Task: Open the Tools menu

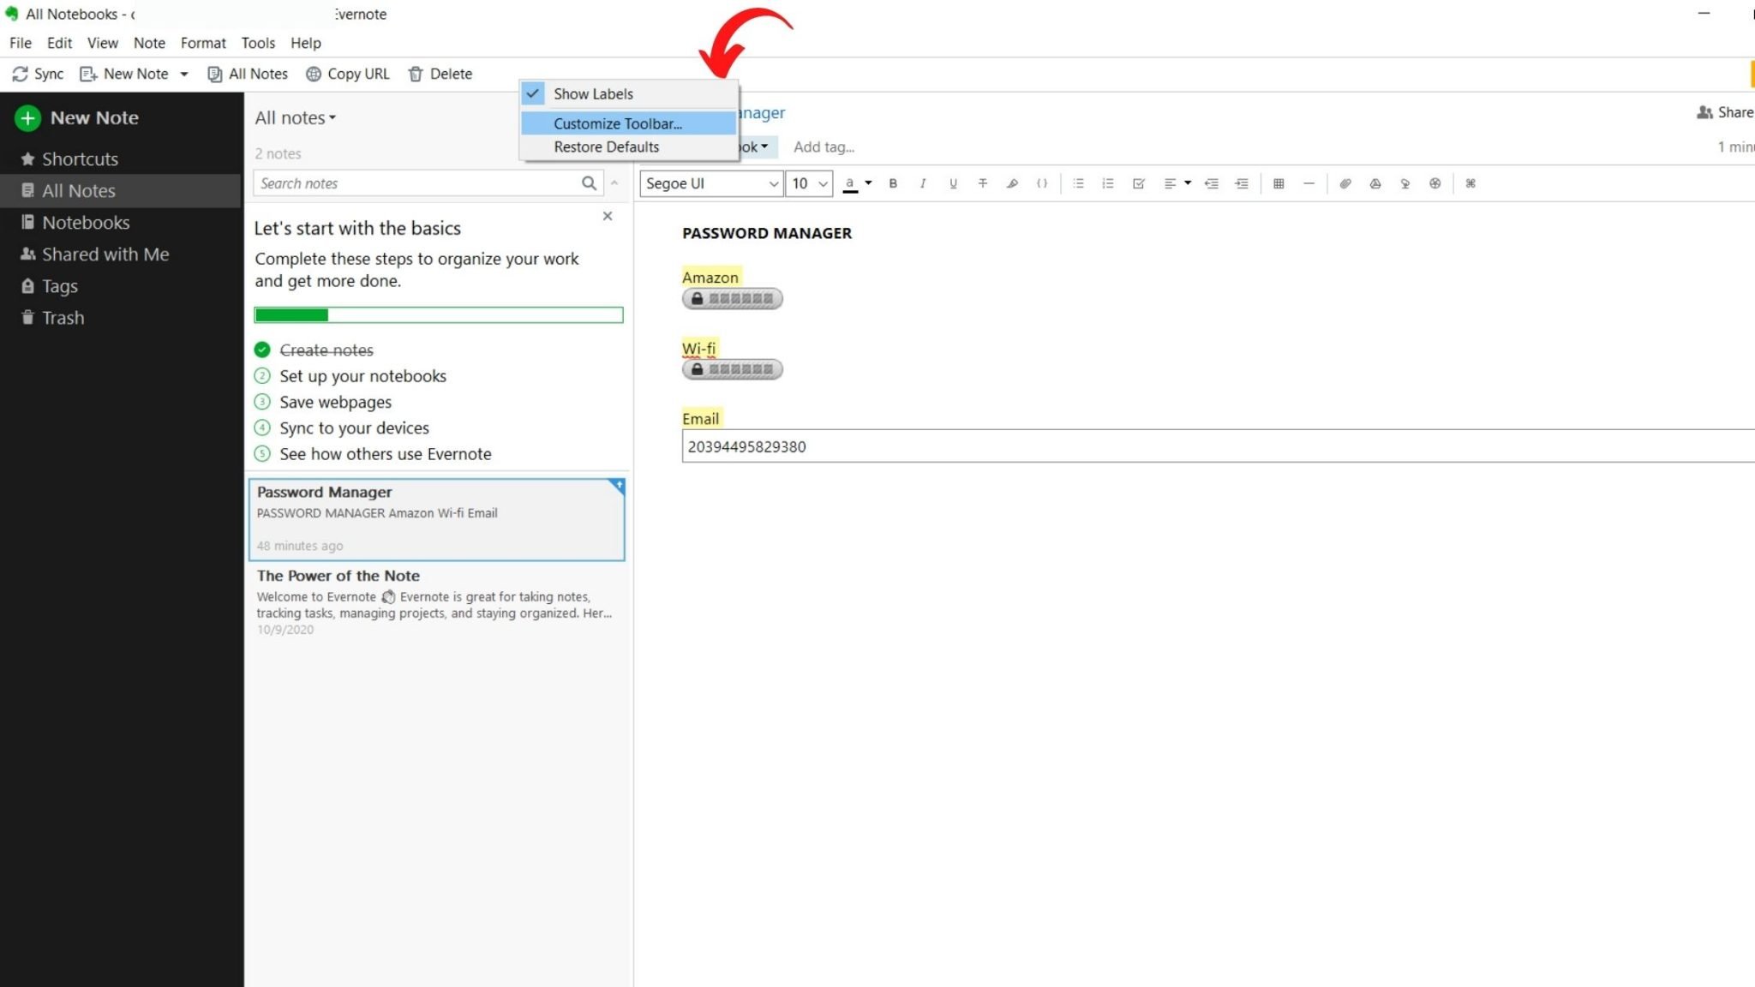Action: (258, 43)
